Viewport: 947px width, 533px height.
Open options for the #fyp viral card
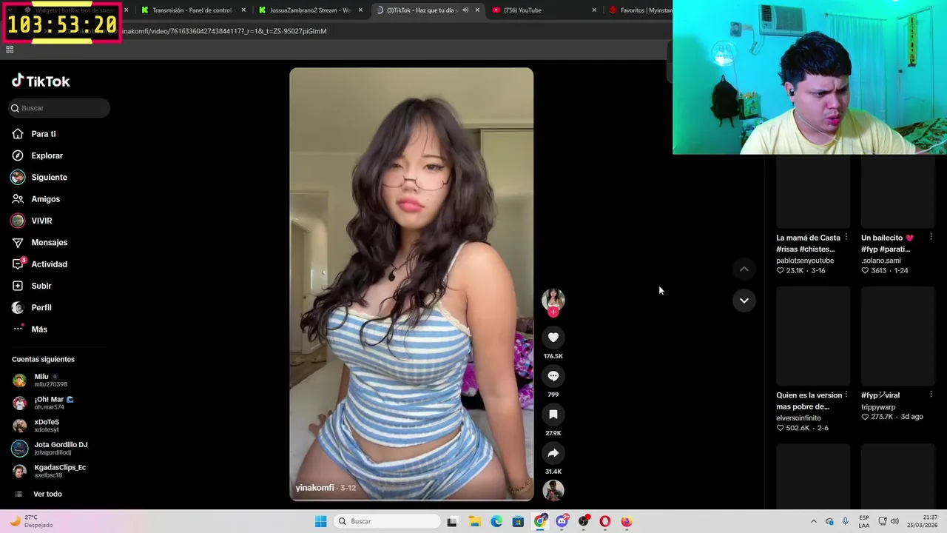coord(931,395)
